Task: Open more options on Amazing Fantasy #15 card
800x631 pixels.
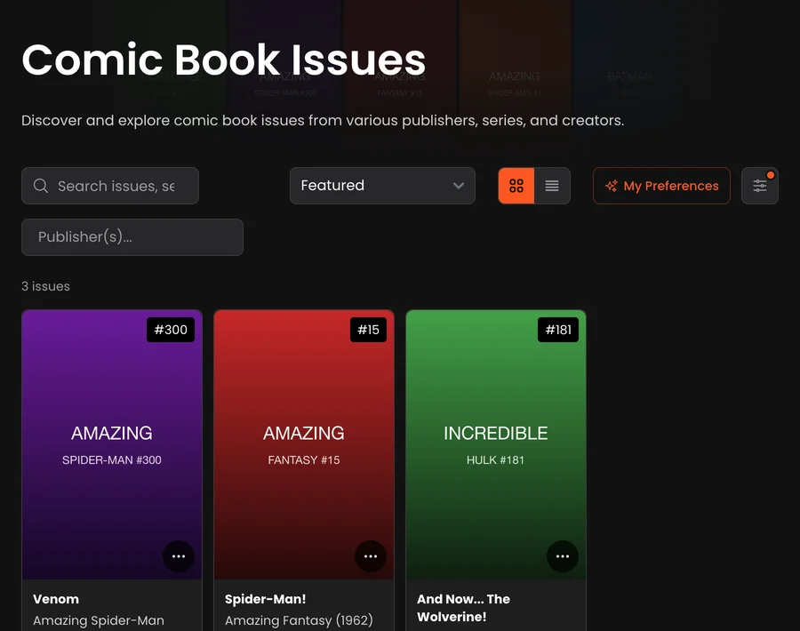Action: [x=371, y=556]
